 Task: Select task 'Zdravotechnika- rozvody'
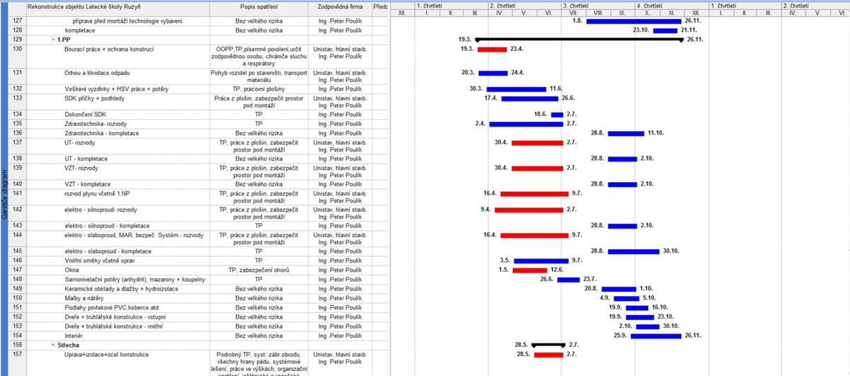click(x=97, y=124)
